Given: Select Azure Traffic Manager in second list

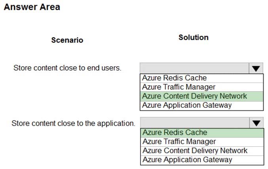Looking at the screenshot, I should pos(202,142).
